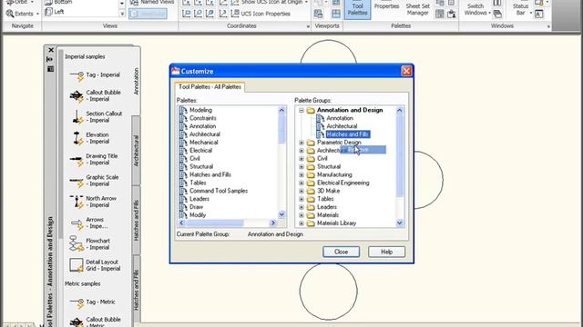Select Tables in the Palettes list
Screen dimensions: 583x327
(198, 183)
